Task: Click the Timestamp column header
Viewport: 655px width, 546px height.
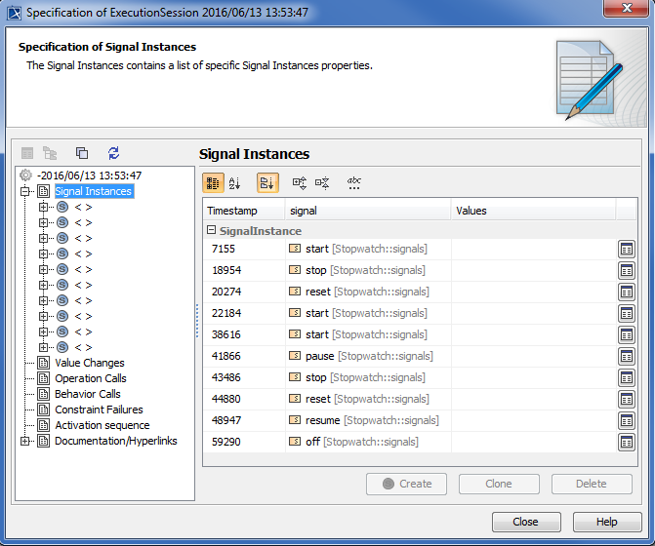Action: pyautogui.click(x=243, y=211)
